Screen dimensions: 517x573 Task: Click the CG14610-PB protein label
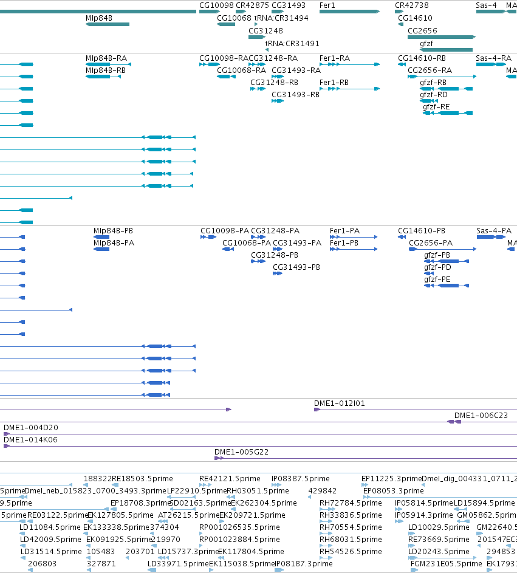tap(422, 231)
